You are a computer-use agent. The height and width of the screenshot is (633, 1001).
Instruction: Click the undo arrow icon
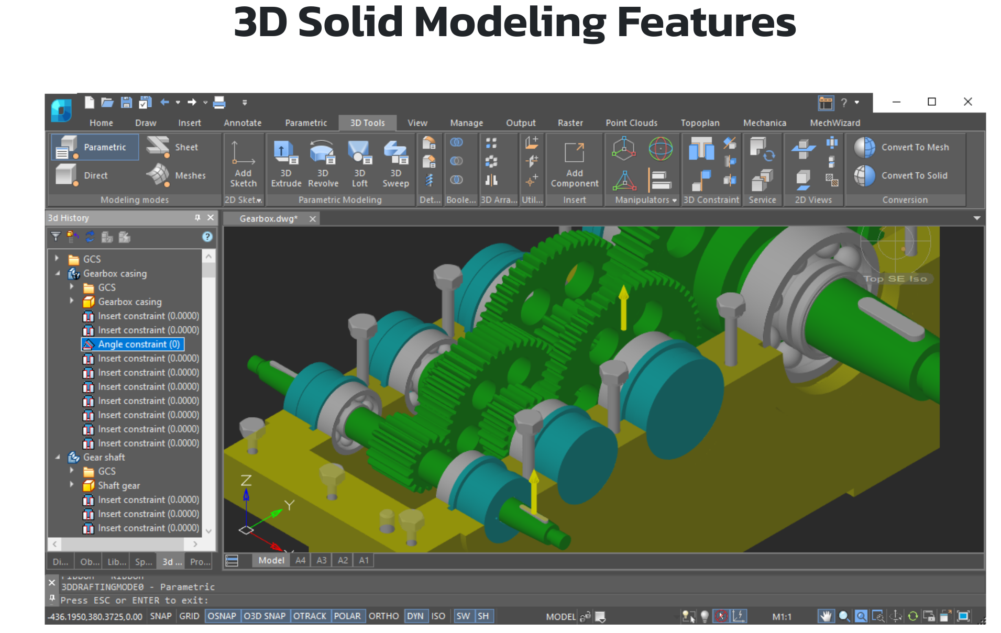(x=164, y=102)
